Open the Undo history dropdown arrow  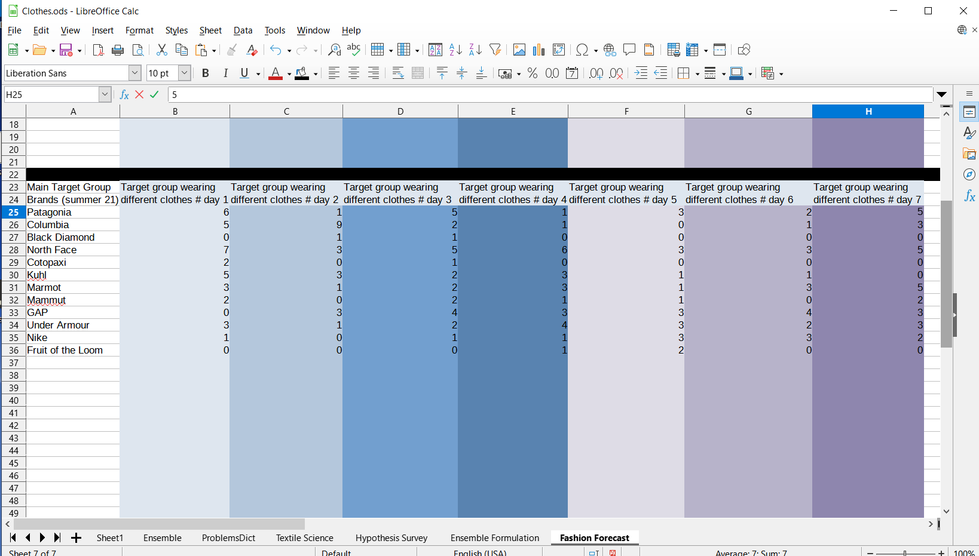(x=289, y=51)
